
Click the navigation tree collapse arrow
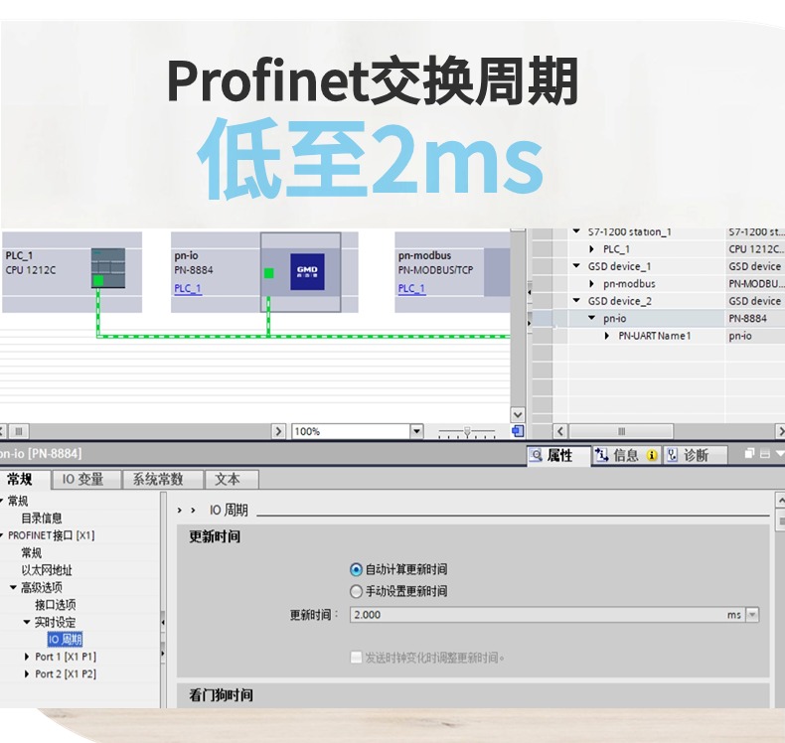163,622
